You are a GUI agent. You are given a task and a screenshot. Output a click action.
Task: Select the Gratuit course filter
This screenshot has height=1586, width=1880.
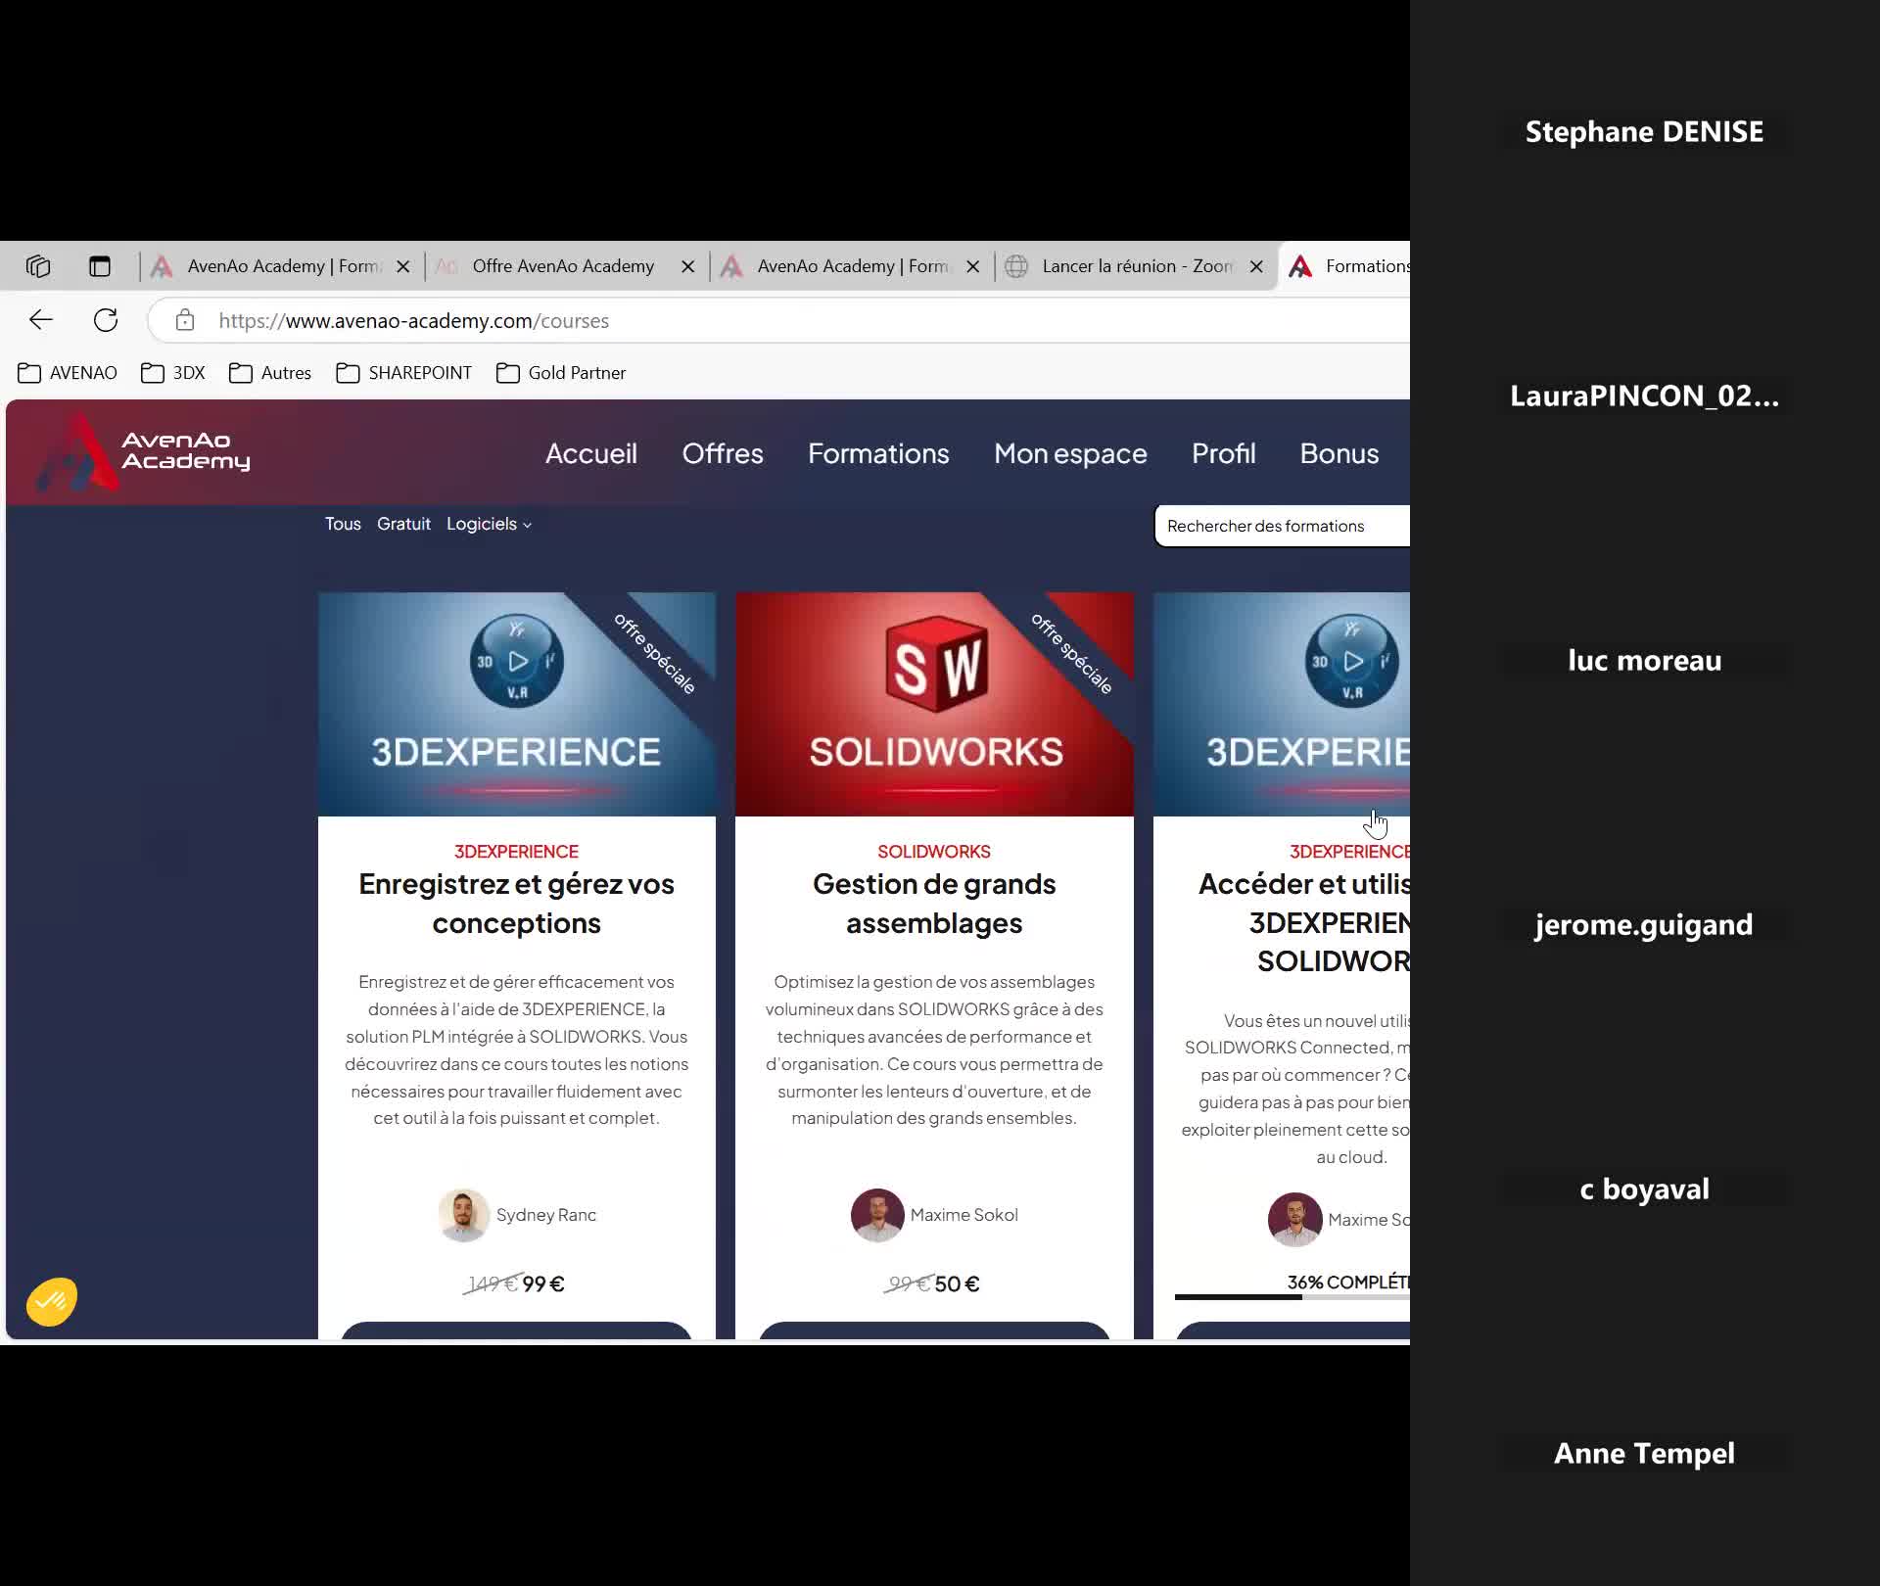403,524
